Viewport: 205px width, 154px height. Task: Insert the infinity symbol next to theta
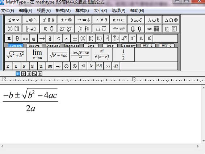25,38
